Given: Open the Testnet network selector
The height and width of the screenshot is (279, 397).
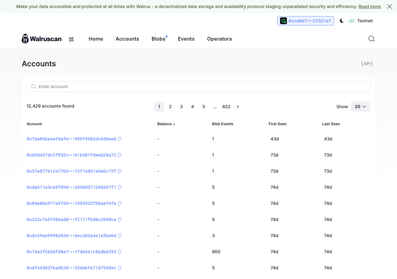Looking at the screenshot, I should coord(361,21).
